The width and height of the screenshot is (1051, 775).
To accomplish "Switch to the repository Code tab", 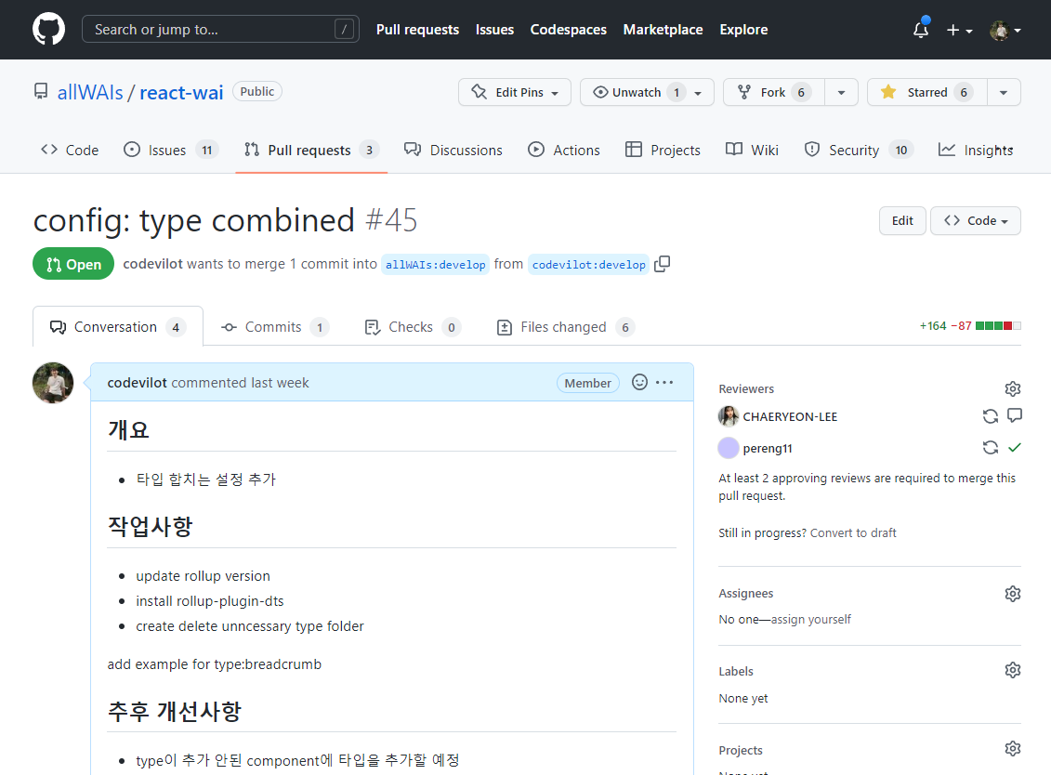I will (70, 151).
